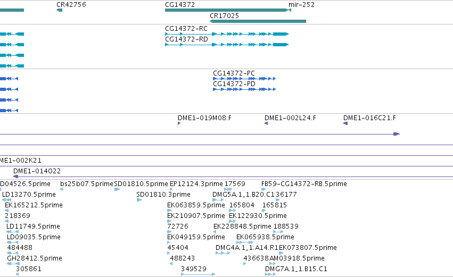The width and height of the screenshot is (453, 277).
Task: Click LD11749.5prime EST label
Action: tap(33, 226)
